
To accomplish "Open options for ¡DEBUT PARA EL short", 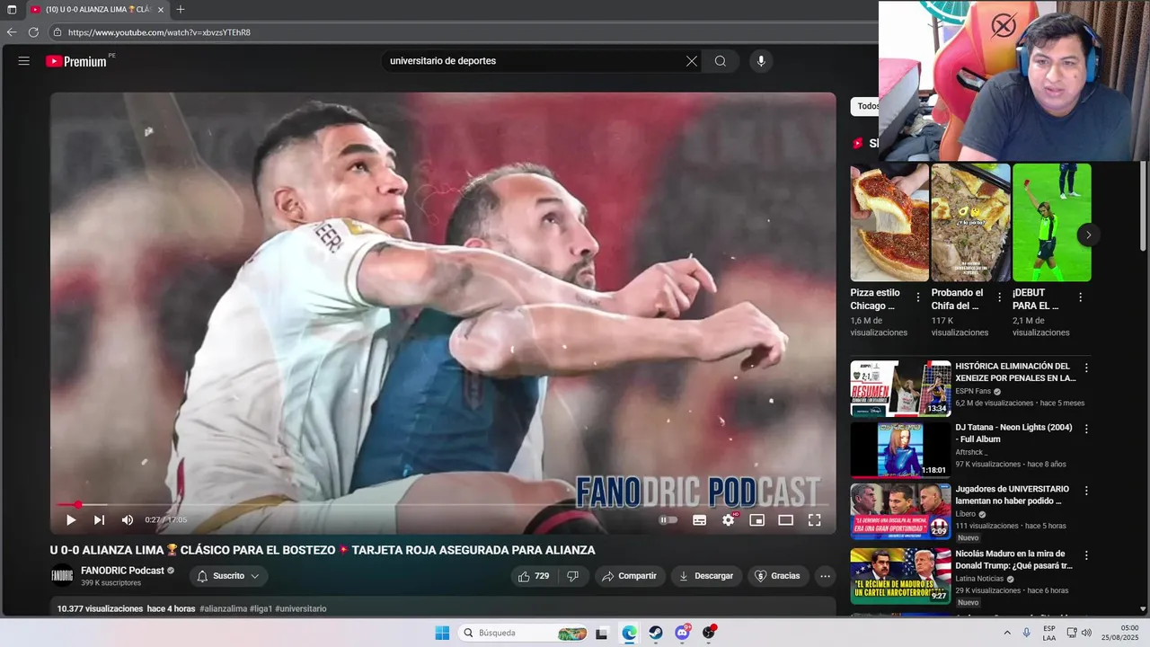I will pos(1080,297).
